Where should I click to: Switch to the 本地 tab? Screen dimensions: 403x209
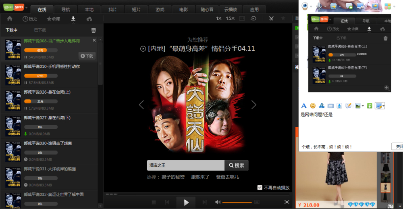pyautogui.click(x=89, y=10)
